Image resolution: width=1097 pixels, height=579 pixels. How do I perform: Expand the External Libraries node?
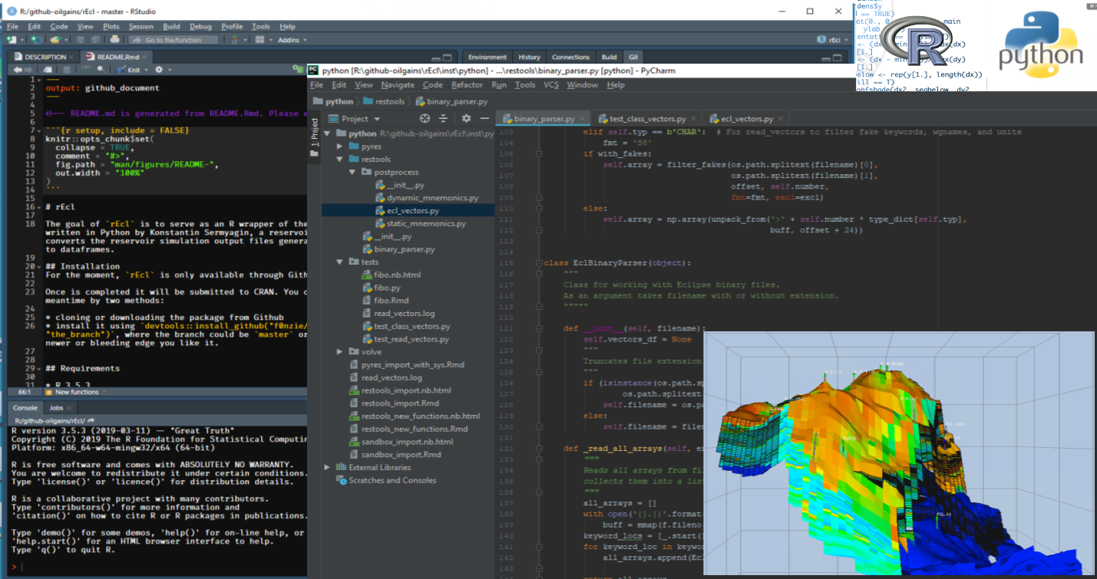pos(327,467)
